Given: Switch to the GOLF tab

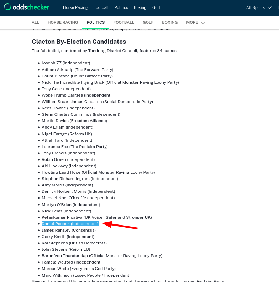Looking at the screenshot, I should pyautogui.click(x=148, y=22).
